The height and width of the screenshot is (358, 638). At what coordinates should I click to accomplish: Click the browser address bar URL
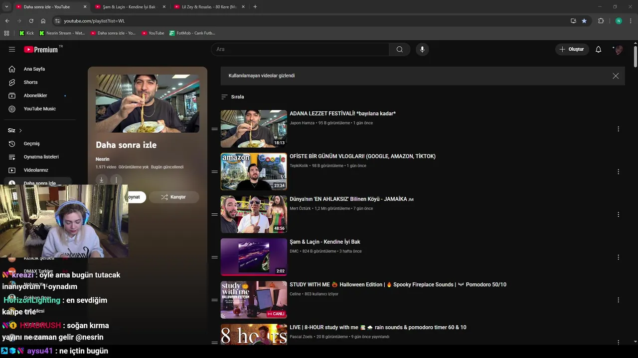94,21
